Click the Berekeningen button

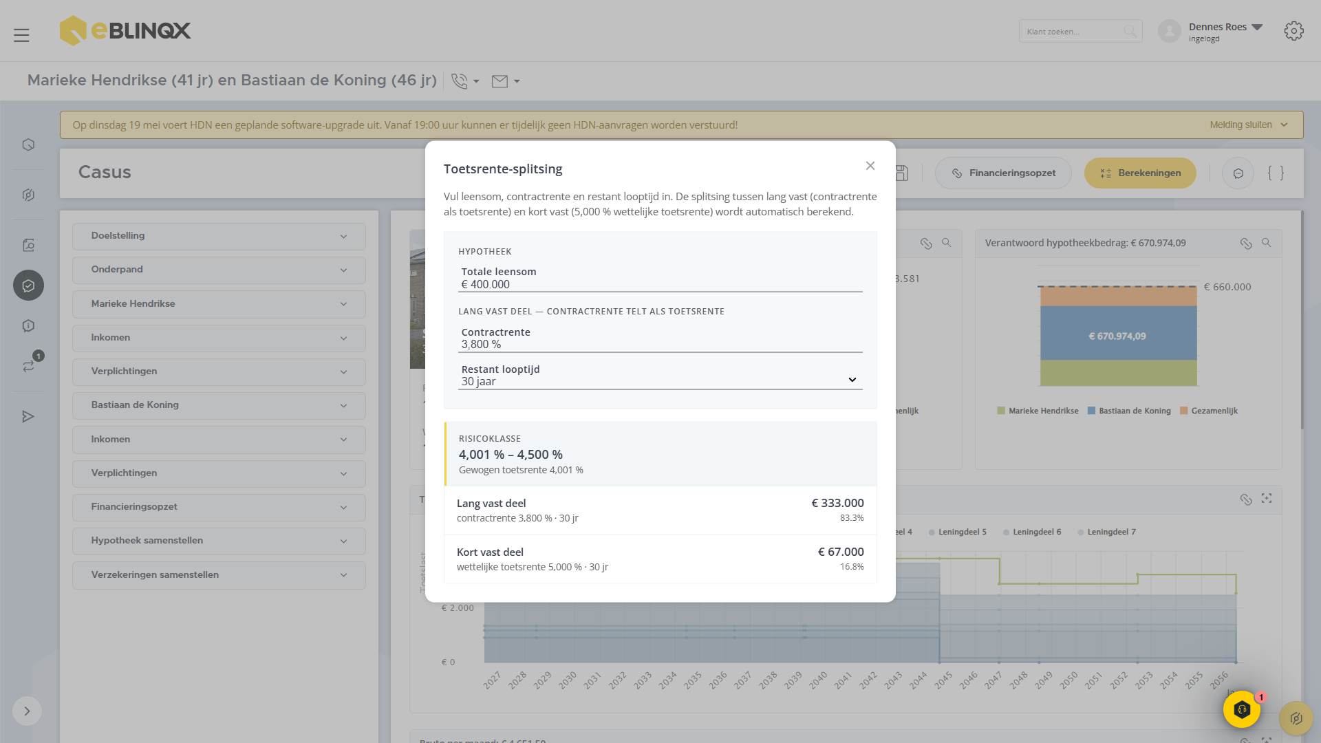pos(1140,173)
